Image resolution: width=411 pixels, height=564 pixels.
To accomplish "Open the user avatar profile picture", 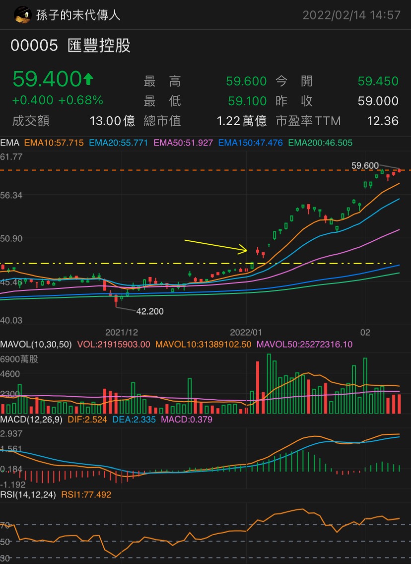I will [22, 15].
